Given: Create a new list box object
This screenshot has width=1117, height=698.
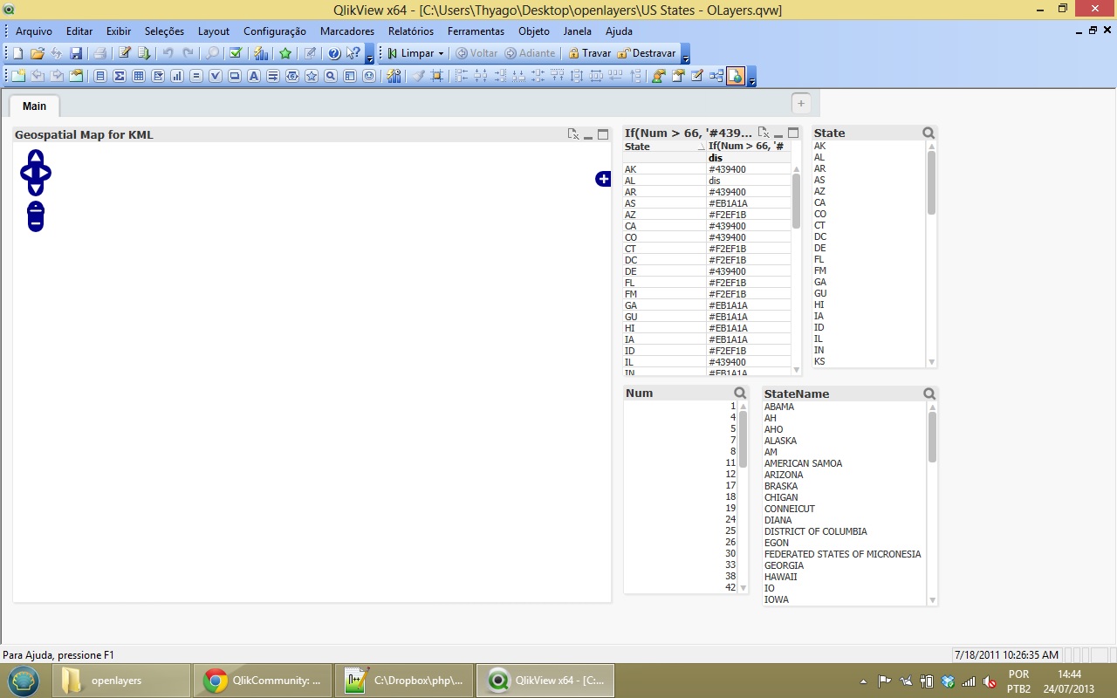Looking at the screenshot, I should pos(100,76).
